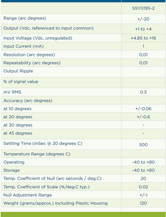Image resolution: width=166 pixels, height=217 pixels.
Task: Click the at 20 degrees row label
Action: 18,117
